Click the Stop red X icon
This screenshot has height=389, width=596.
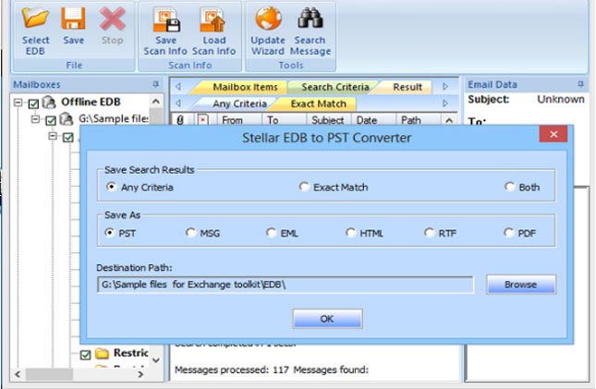point(112,18)
